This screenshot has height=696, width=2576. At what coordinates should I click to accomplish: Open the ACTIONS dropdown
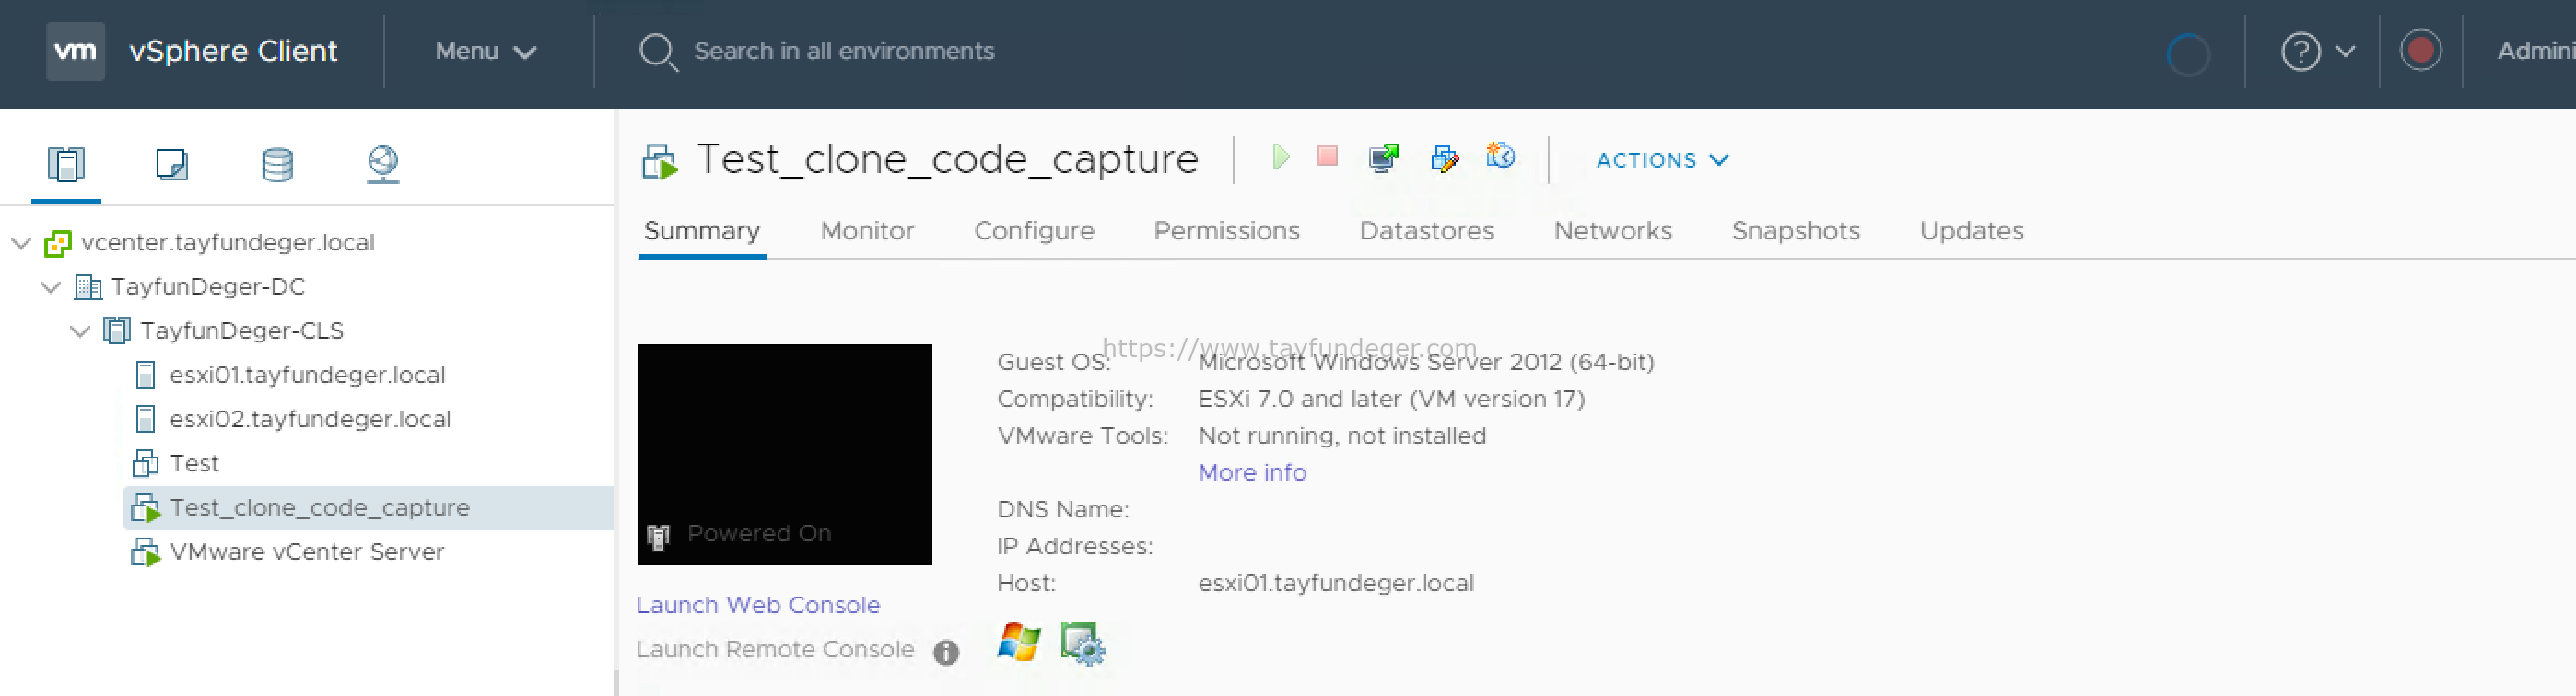click(x=1662, y=160)
